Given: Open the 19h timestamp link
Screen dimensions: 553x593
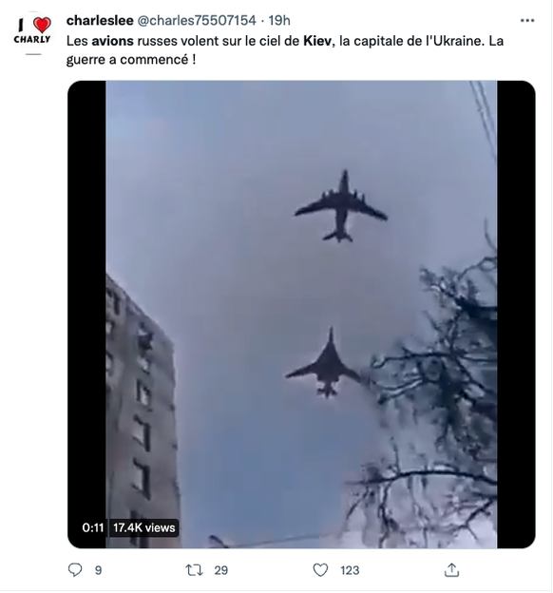Looking at the screenshot, I should (279, 20).
